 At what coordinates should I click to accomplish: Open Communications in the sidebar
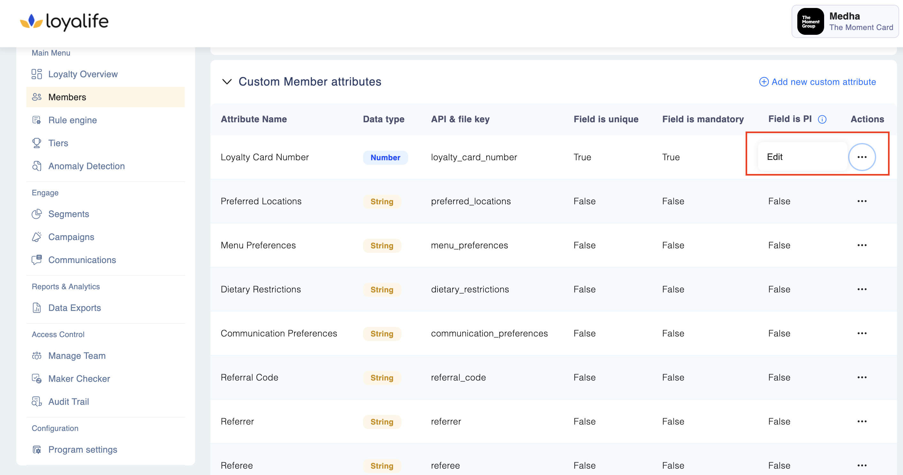click(82, 260)
